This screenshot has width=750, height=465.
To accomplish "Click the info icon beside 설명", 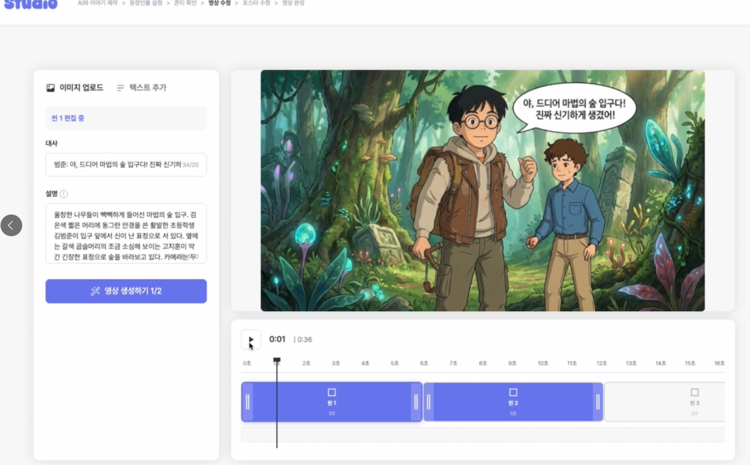I will coord(64,194).
